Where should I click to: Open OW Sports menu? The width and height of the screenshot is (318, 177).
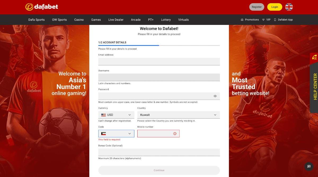click(x=59, y=20)
